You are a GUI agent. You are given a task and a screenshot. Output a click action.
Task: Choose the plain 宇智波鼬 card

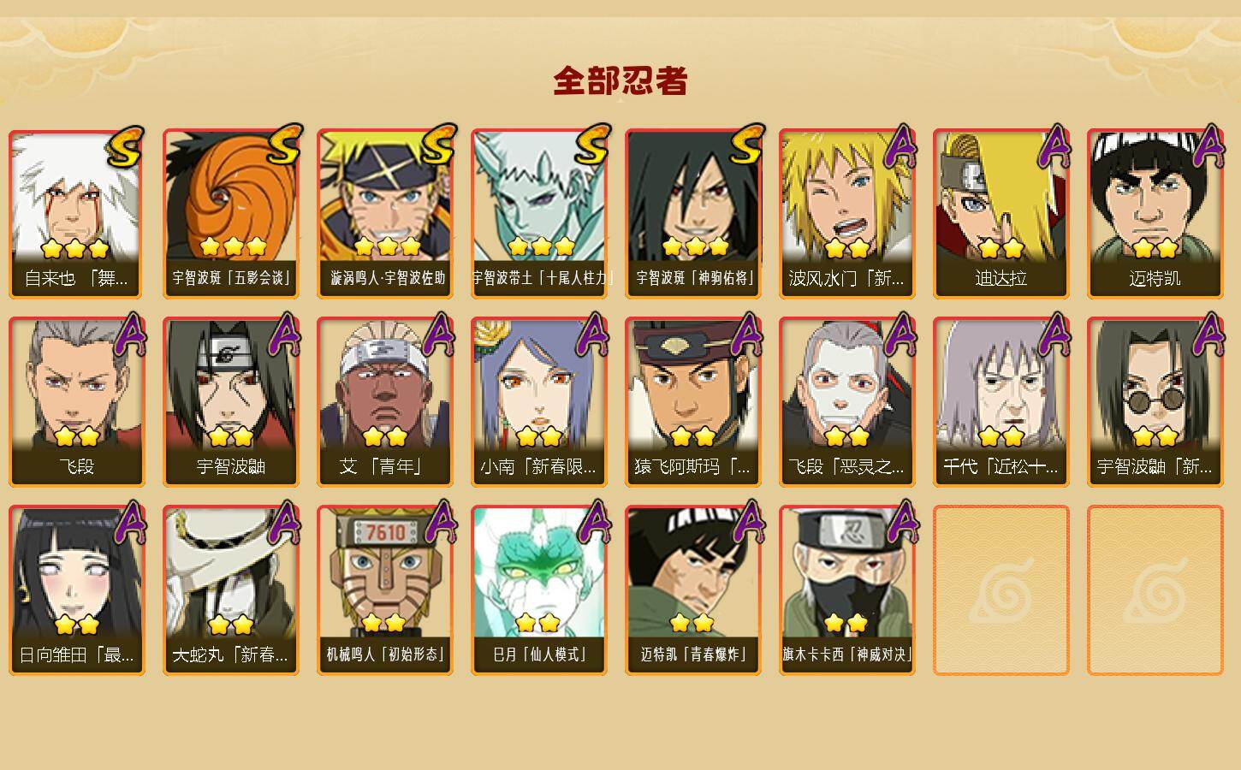pos(230,402)
